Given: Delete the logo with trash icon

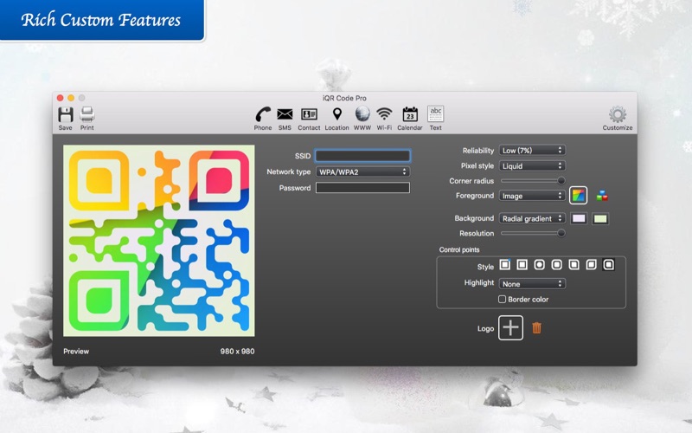Looking at the screenshot, I should pyautogui.click(x=536, y=328).
